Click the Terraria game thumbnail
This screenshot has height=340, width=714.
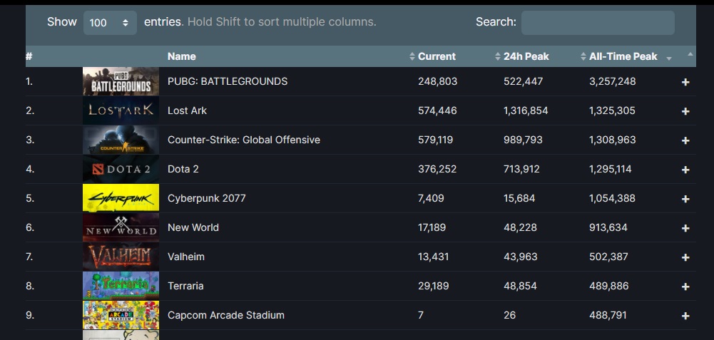[x=121, y=285]
